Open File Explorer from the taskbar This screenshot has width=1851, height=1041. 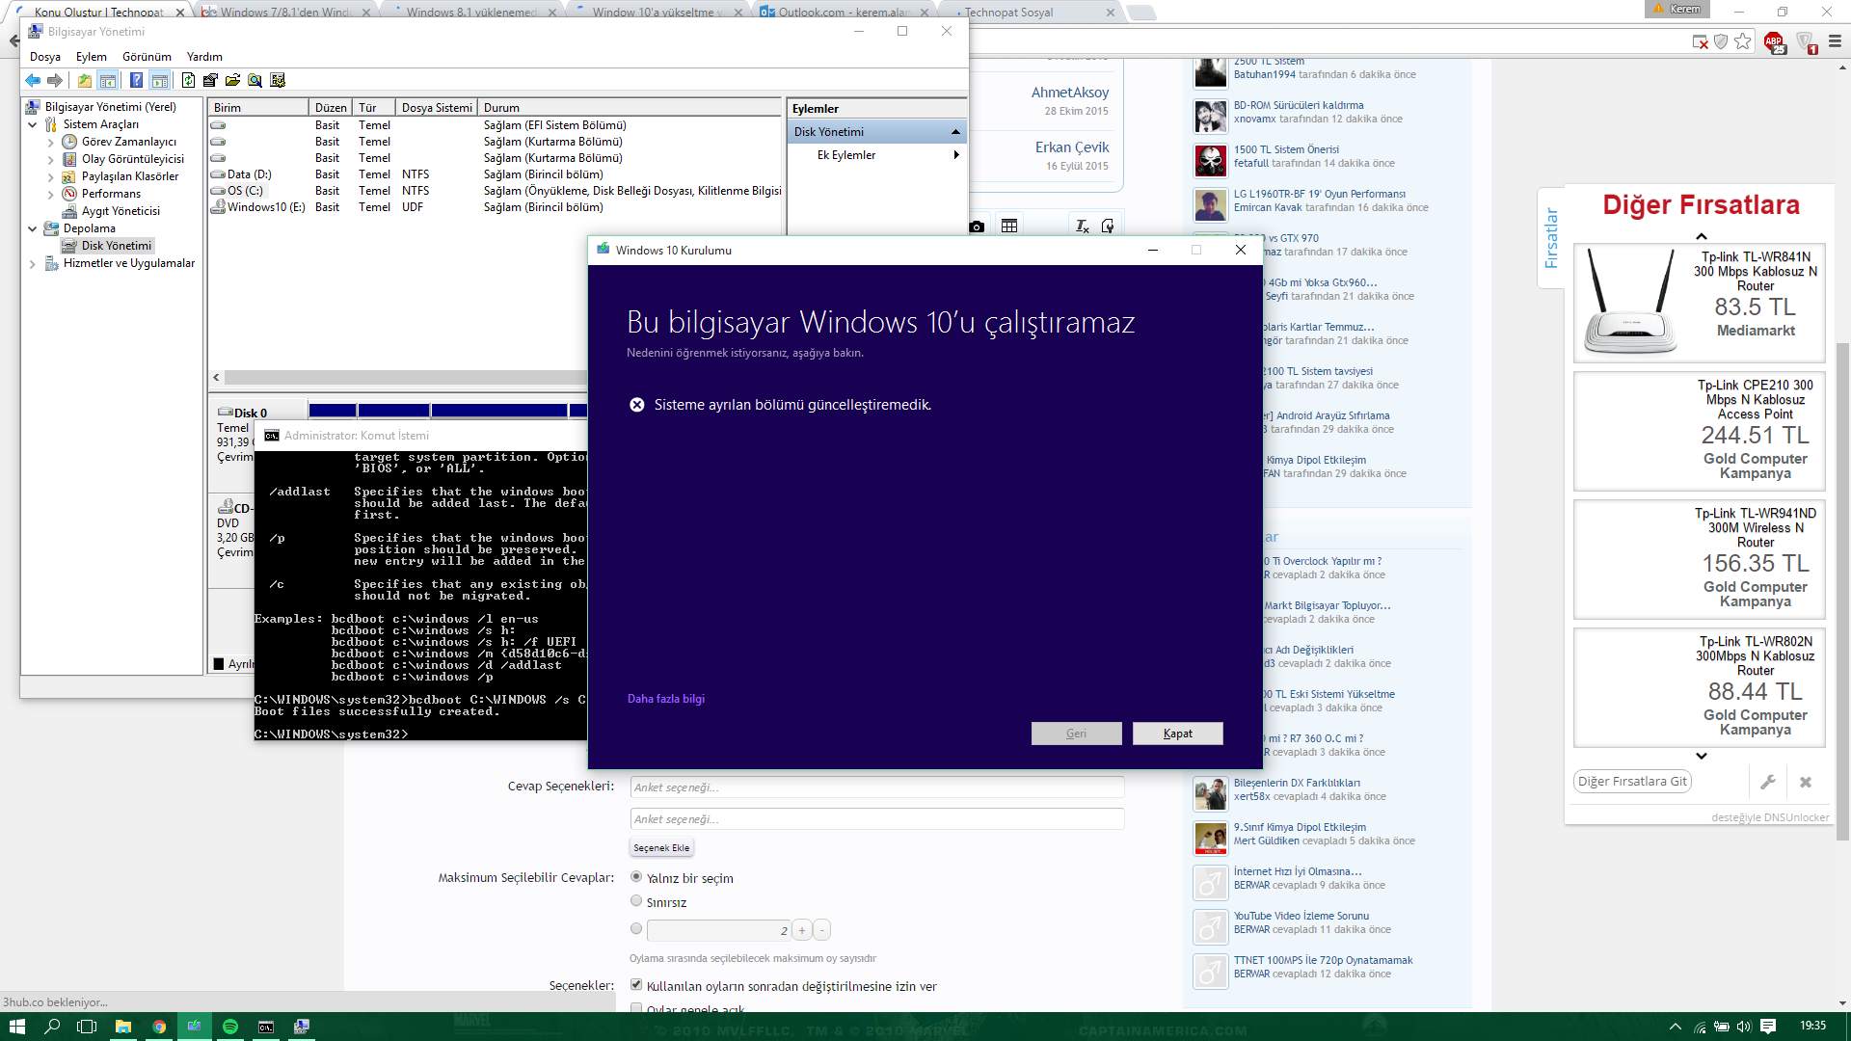123,1027
